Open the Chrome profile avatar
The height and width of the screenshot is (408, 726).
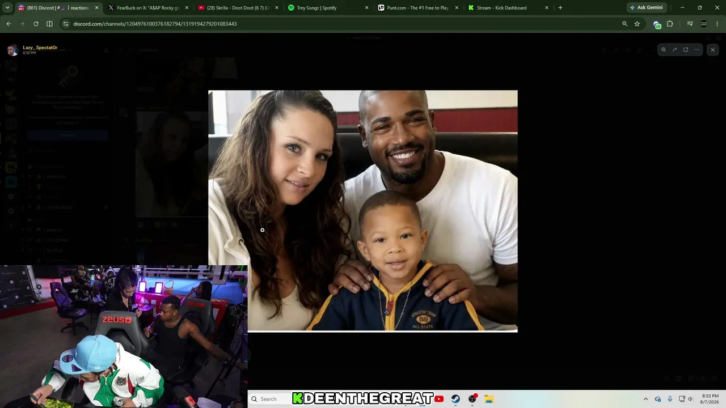click(704, 24)
